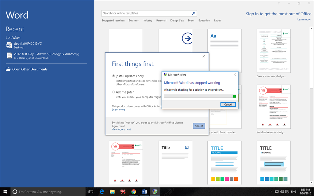Select Design Sets suggested search
This screenshot has width=314, height=196.
pos(177,21)
